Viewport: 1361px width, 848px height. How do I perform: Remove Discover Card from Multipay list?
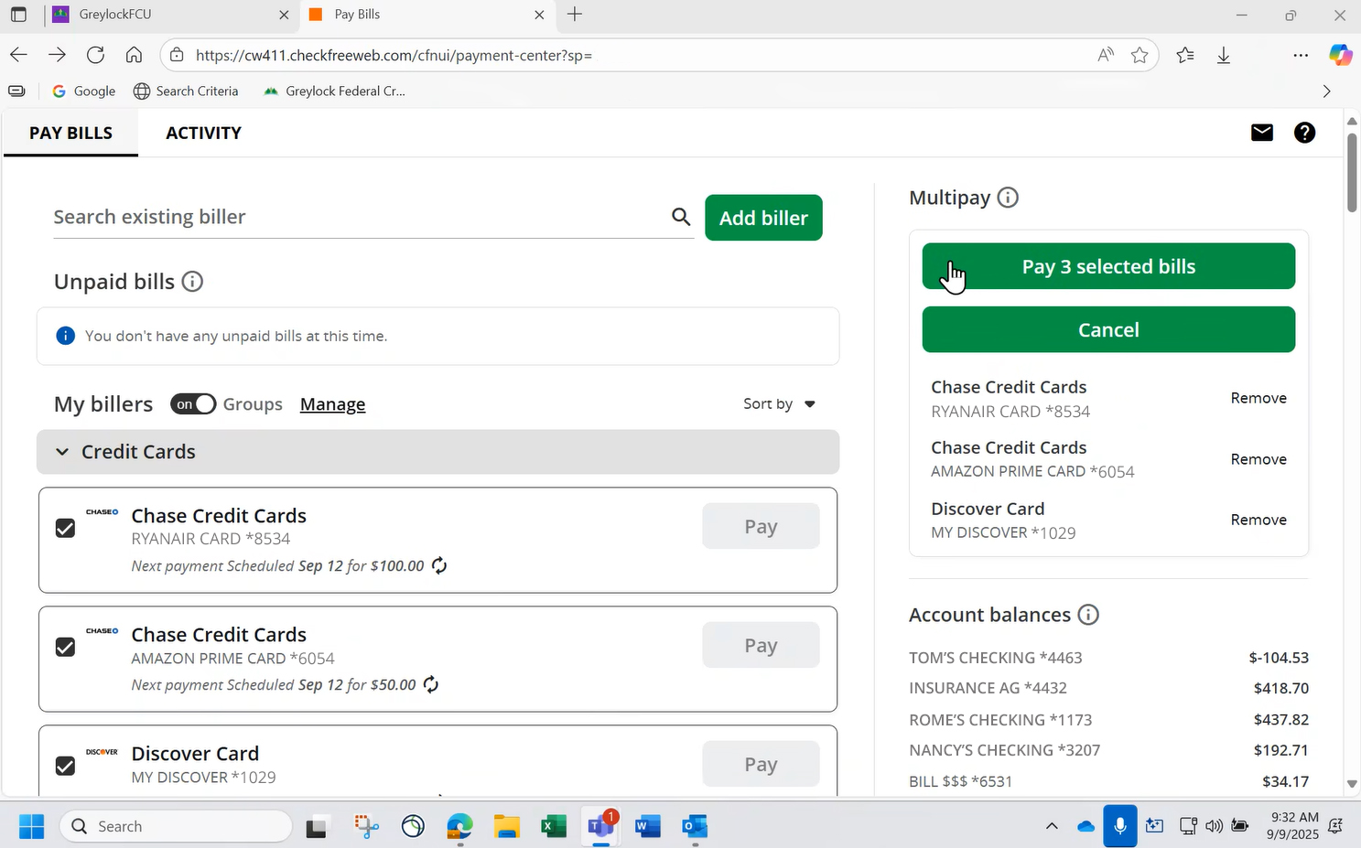tap(1258, 520)
